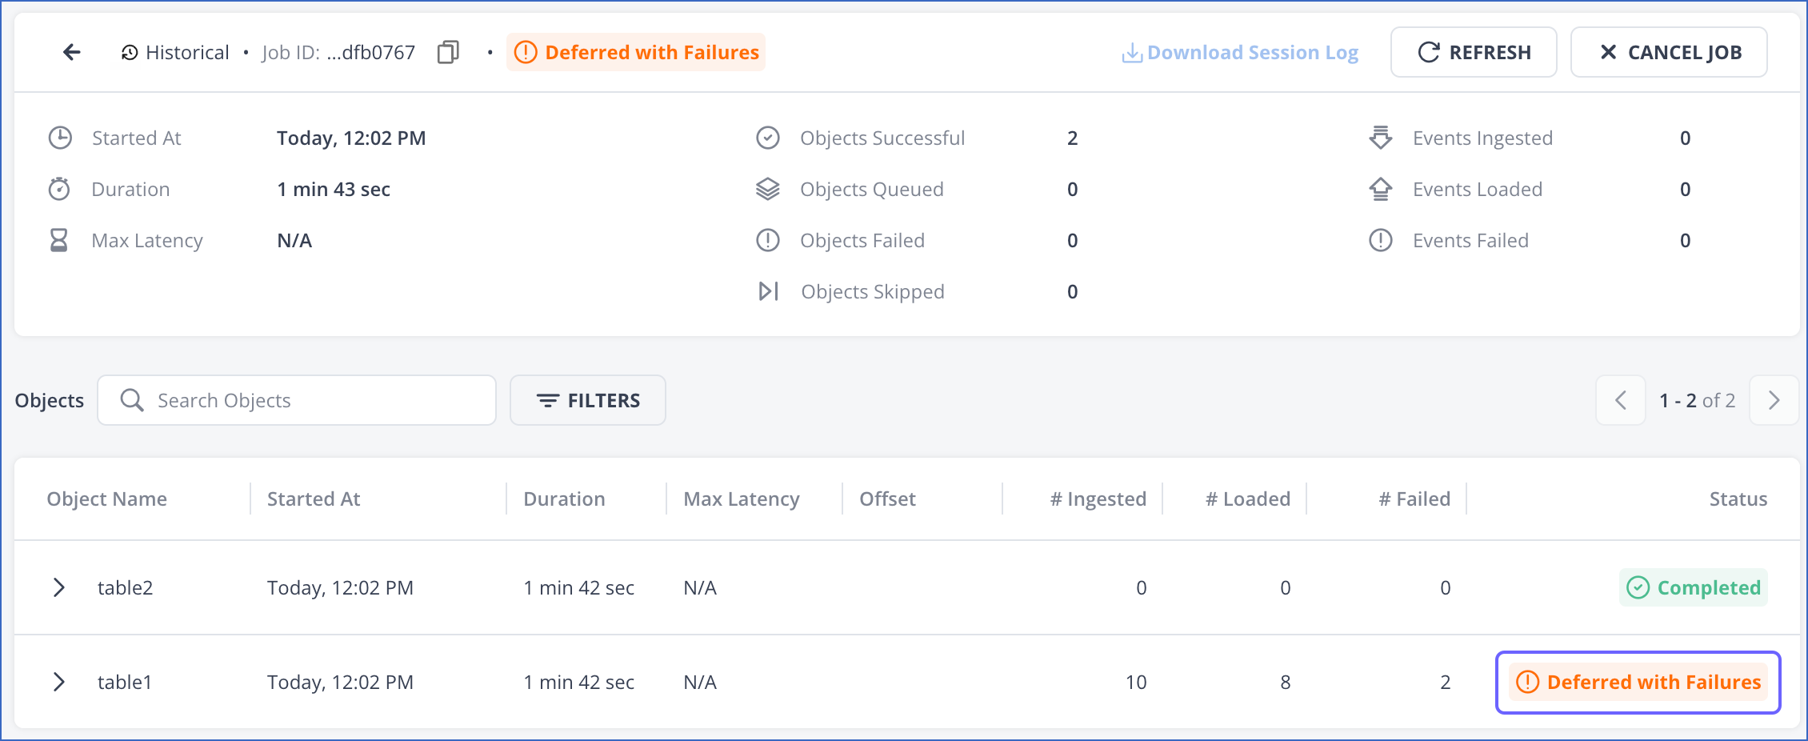Click the Objects Successful checkmark icon
This screenshot has height=741, width=1808.
(768, 138)
